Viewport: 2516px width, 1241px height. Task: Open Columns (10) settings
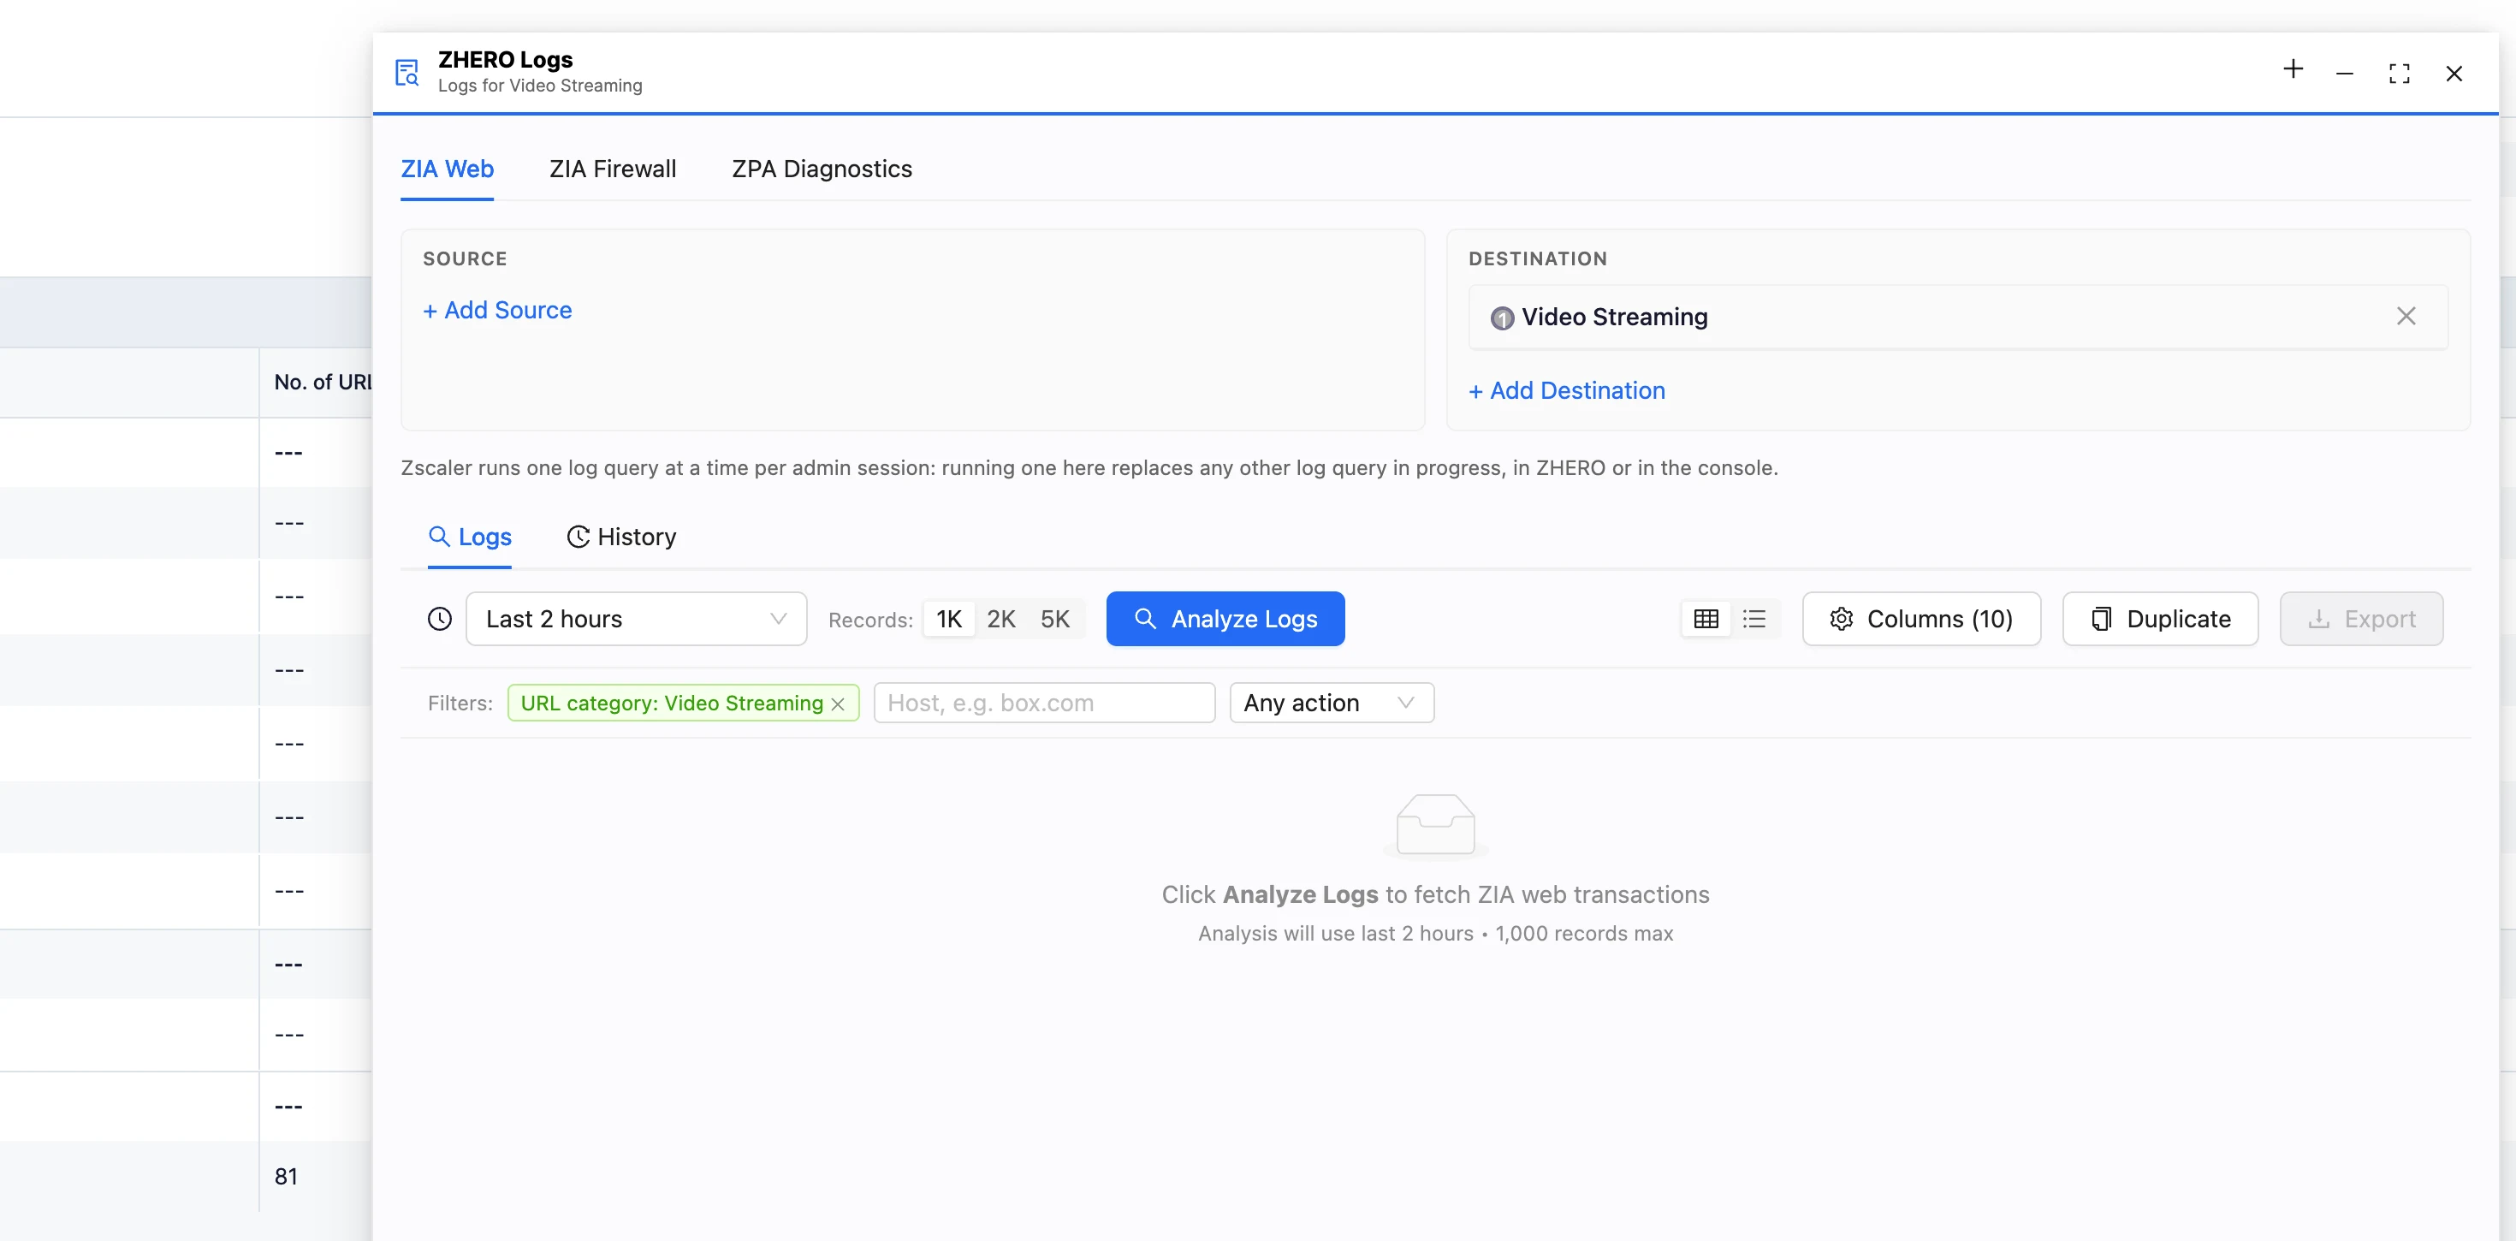click(x=1920, y=619)
